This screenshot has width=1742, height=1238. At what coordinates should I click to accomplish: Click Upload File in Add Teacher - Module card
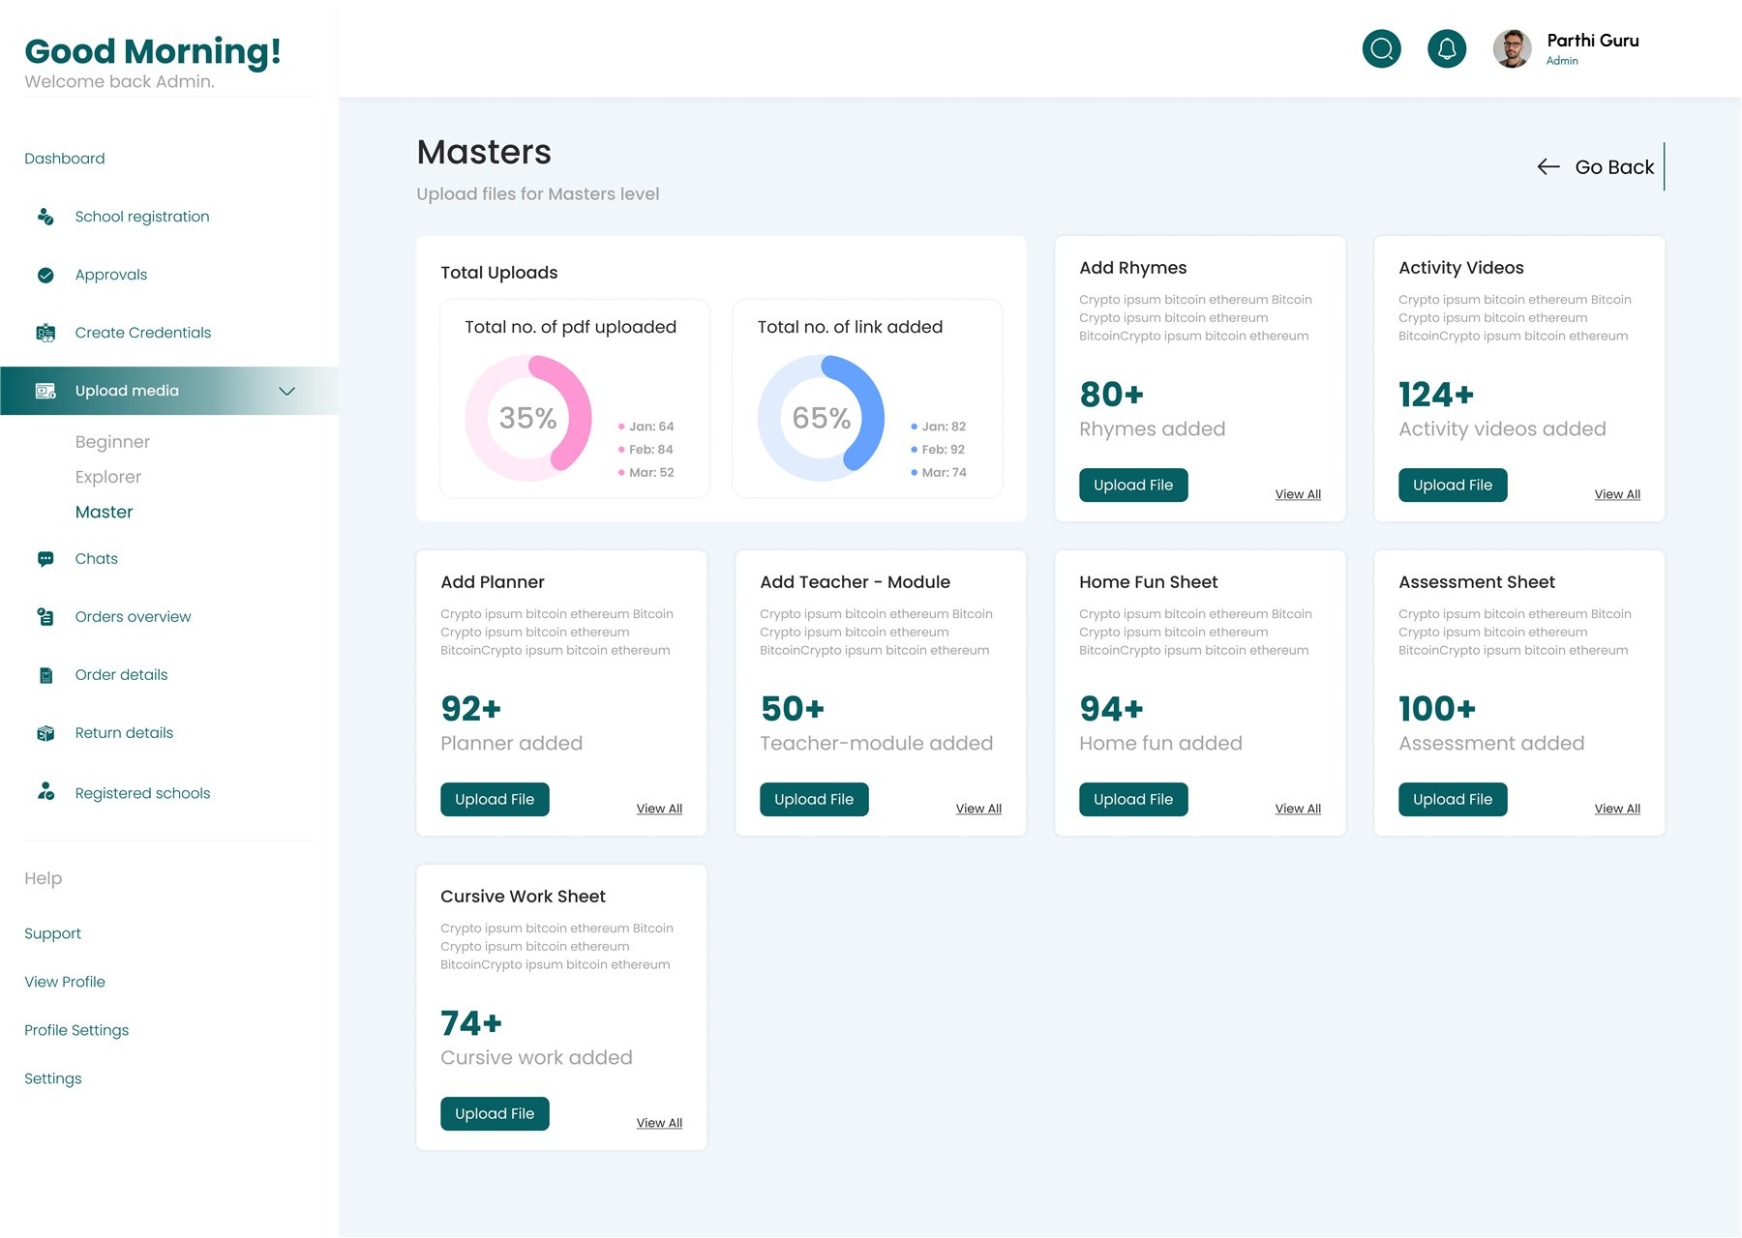coord(814,799)
